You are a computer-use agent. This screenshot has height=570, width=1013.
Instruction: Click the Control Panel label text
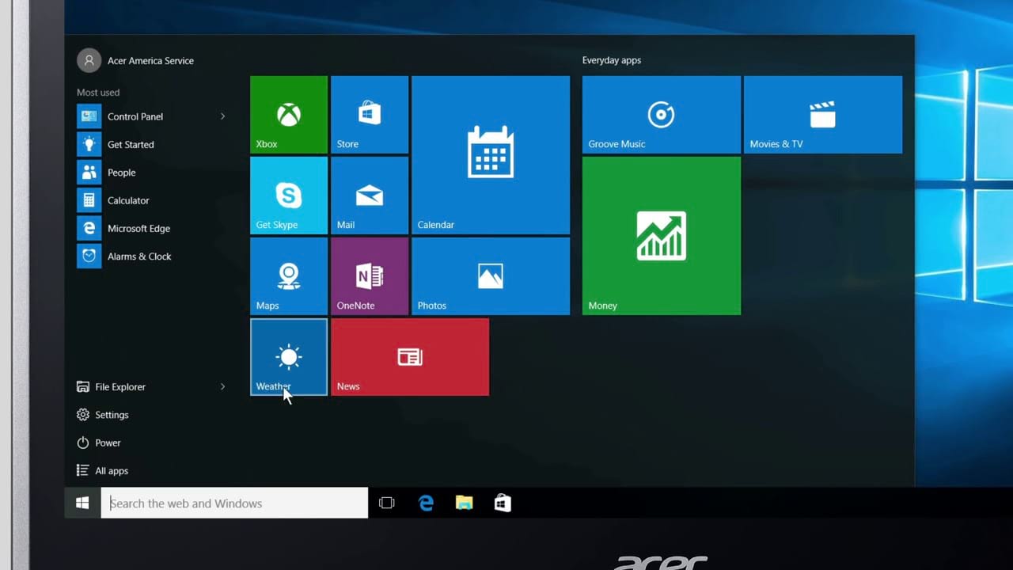tap(135, 116)
